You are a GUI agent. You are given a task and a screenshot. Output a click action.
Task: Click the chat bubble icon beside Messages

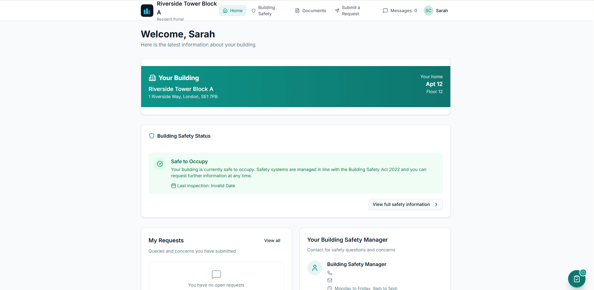385,11
